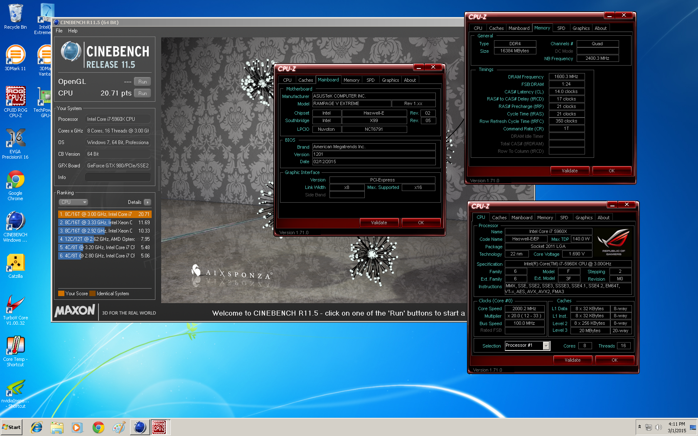Click Internet Explorer in the taskbar

pyautogui.click(x=37, y=427)
